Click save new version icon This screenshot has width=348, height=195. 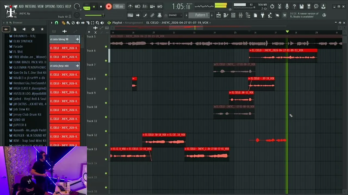tap(309, 6)
